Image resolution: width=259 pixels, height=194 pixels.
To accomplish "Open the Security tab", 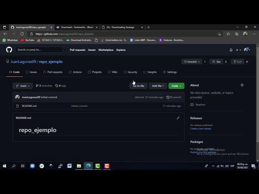I will (x=130, y=72).
